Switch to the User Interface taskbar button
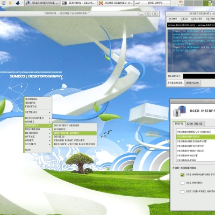 [x=42, y=3]
